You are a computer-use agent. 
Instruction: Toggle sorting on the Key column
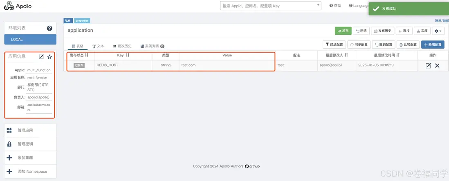coord(128,55)
